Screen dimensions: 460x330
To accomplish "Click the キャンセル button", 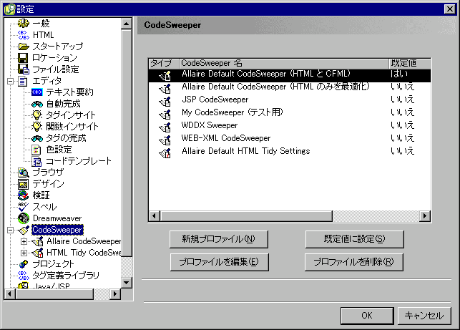I will [424, 316].
